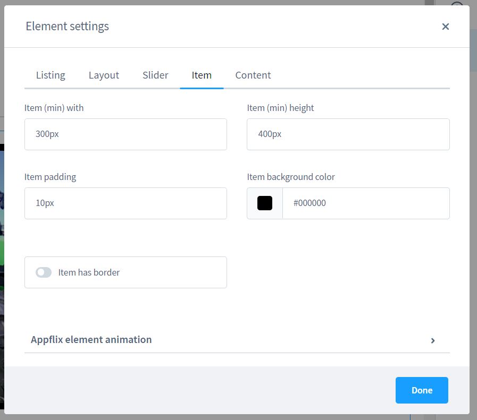Click the #000000 hex color field
Viewport: 477px width, 420px height.
[365, 203]
